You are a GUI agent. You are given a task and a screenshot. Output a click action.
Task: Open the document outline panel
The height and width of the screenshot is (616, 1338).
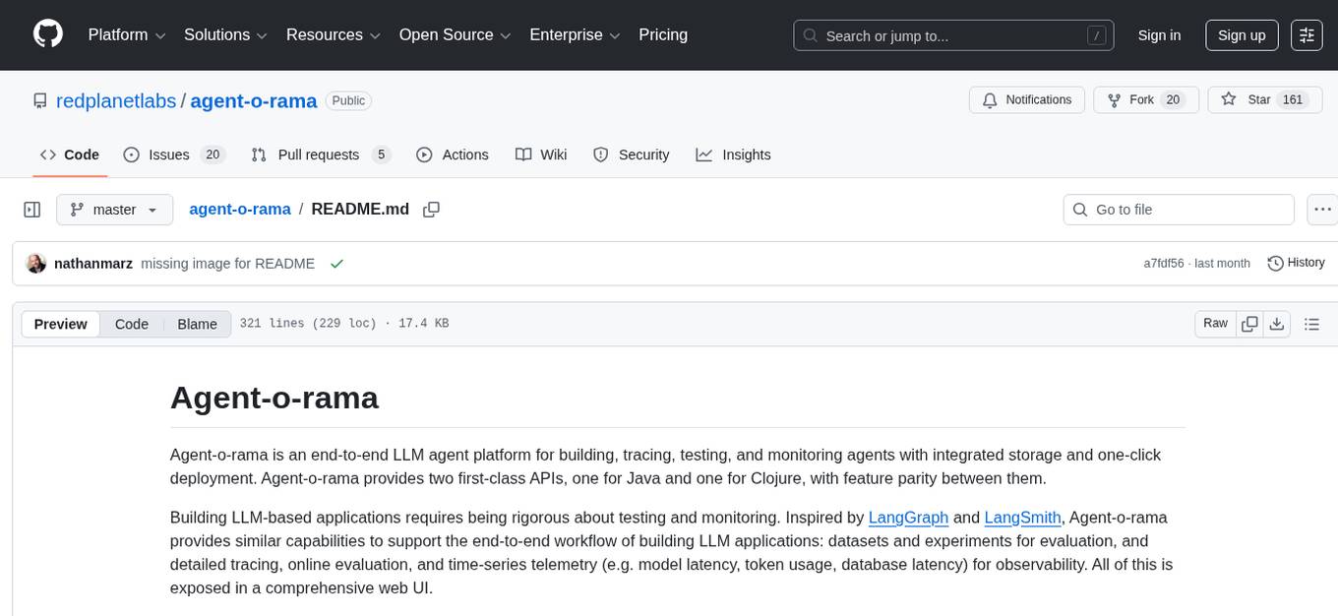click(1310, 324)
